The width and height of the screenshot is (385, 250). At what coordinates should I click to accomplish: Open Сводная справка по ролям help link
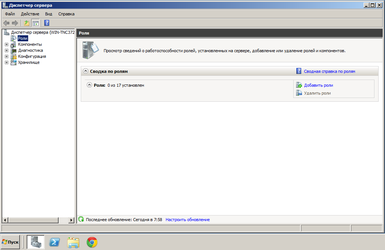(x=329, y=71)
